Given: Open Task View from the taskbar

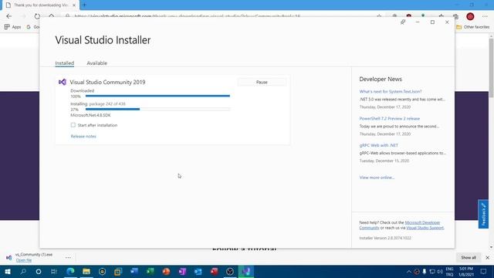Looking at the screenshot, I should 54,271.
